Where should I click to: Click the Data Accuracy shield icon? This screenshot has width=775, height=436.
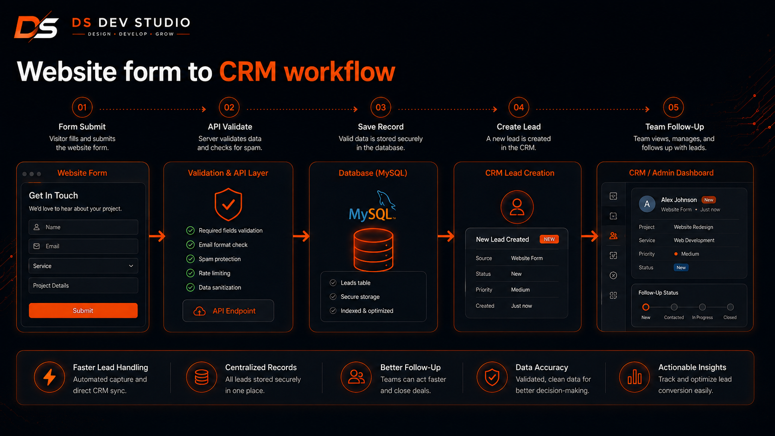tap(492, 377)
